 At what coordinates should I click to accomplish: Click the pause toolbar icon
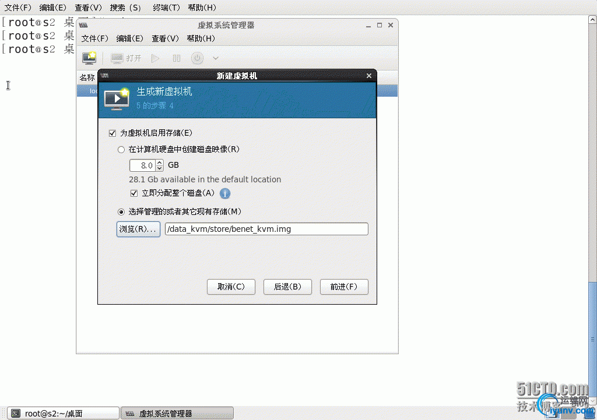176,58
